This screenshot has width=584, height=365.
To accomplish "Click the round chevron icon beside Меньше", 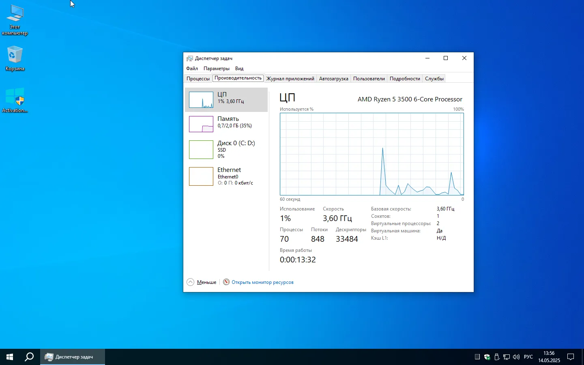I will [191, 282].
